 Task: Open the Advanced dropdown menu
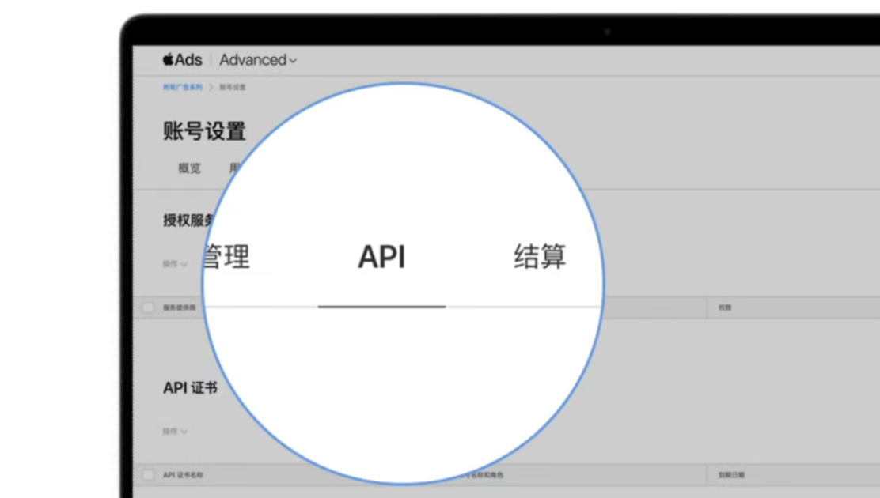coord(257,59)
